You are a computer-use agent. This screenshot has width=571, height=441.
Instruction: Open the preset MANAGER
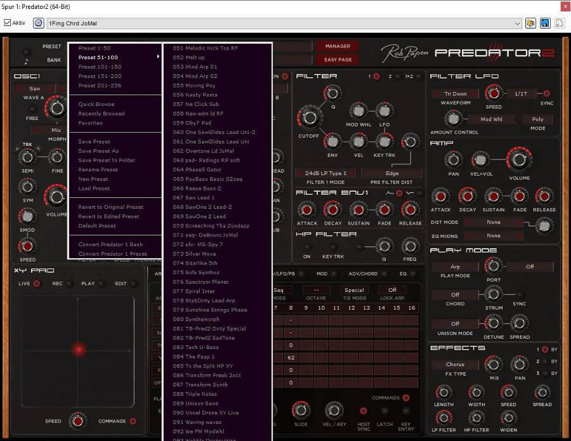tap(338, 46)
